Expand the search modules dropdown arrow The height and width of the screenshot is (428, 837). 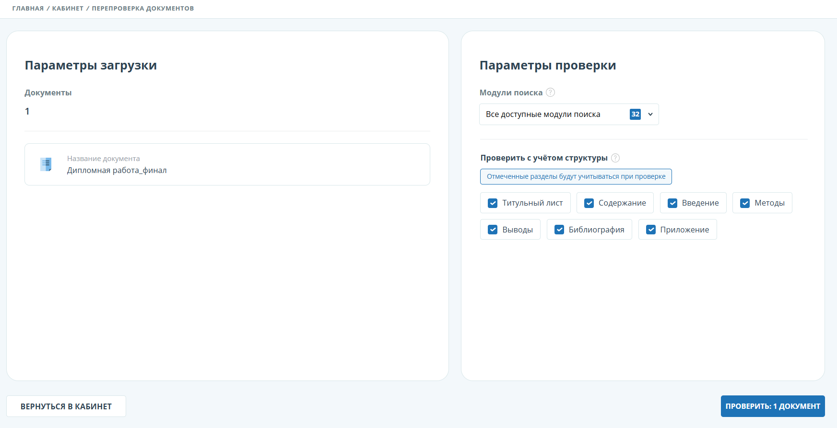[650, 114]
